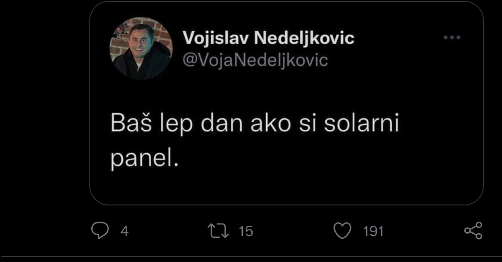
Task: View the 4 replies count
Action: click(124, 231)
